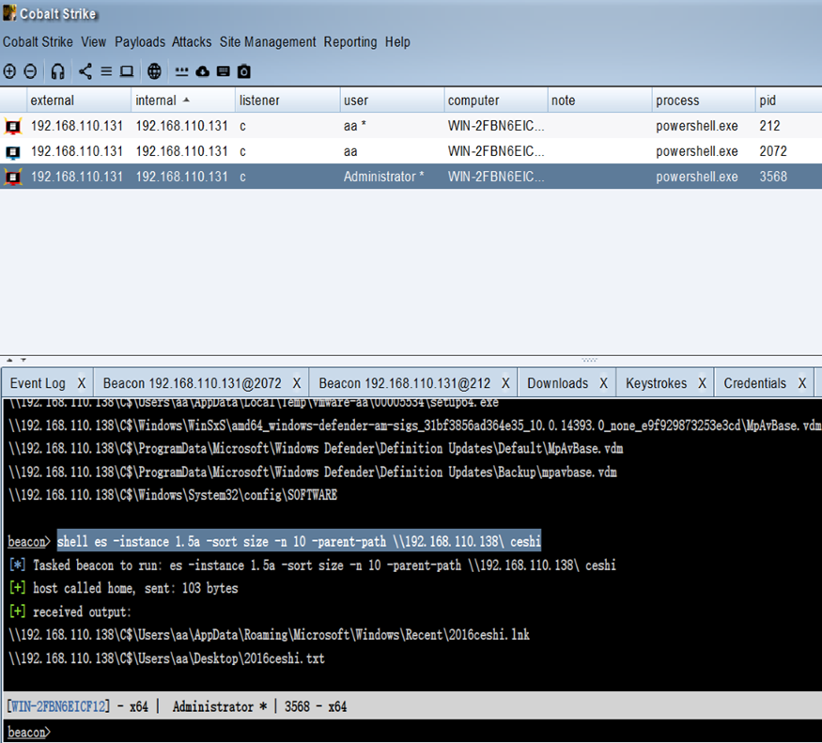
Task: Click beacon icon of pid 212 row
Action: click(x=12, y=127)
